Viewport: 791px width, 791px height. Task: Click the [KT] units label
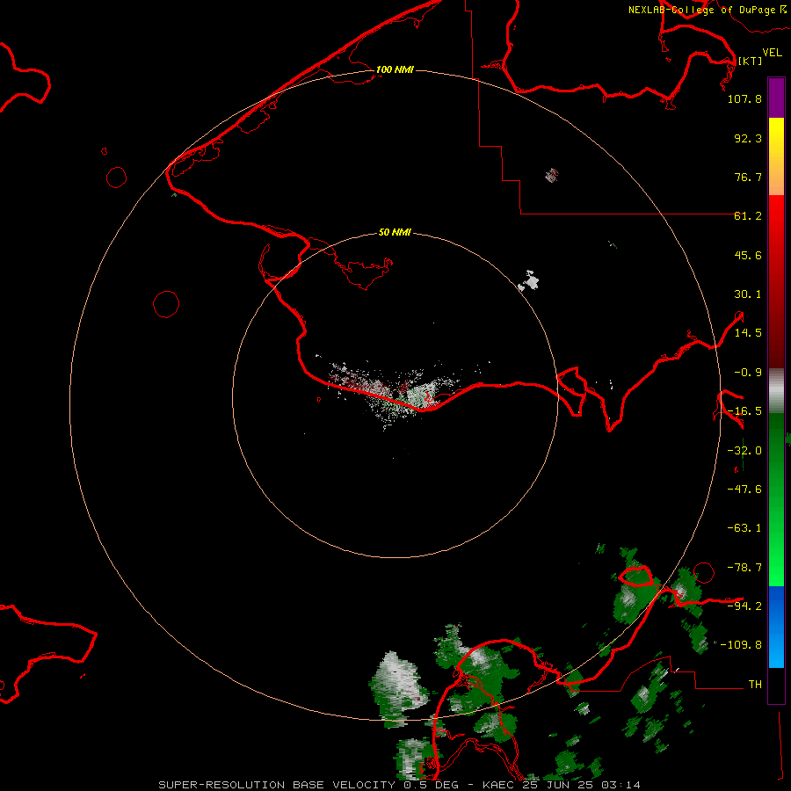(x=751, y=61)
